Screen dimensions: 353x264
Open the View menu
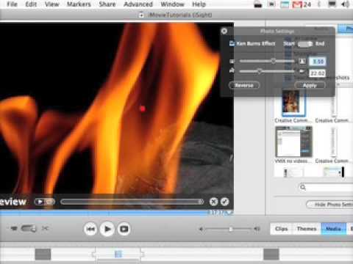(52, 4)
